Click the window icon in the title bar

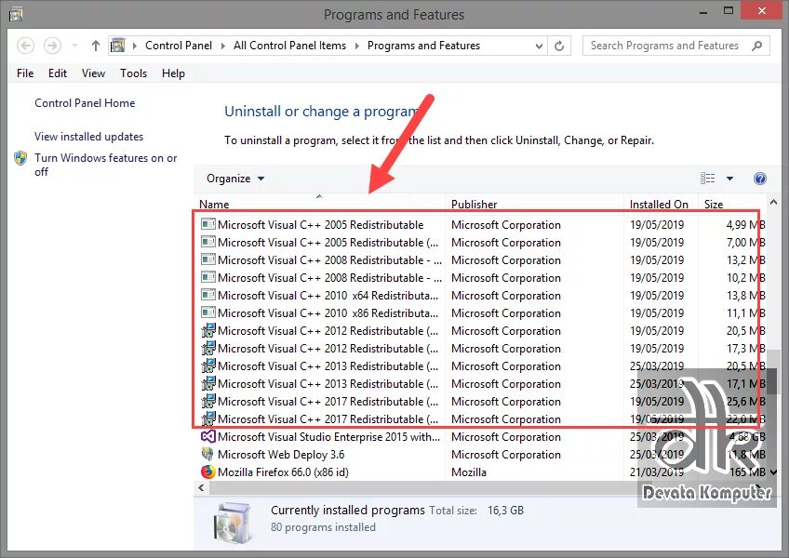[x=16, y=15]
